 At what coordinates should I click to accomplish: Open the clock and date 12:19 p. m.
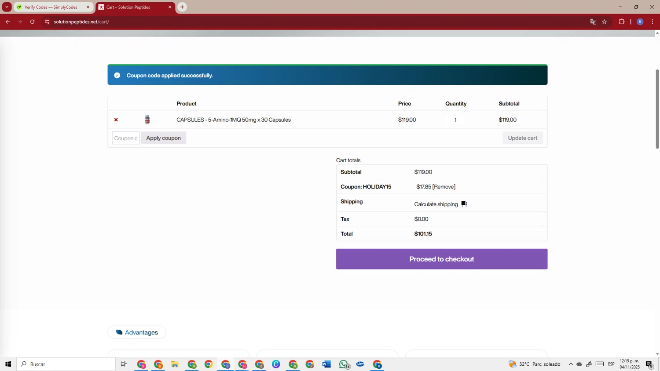pyautogui.click(x=630, y=364)
